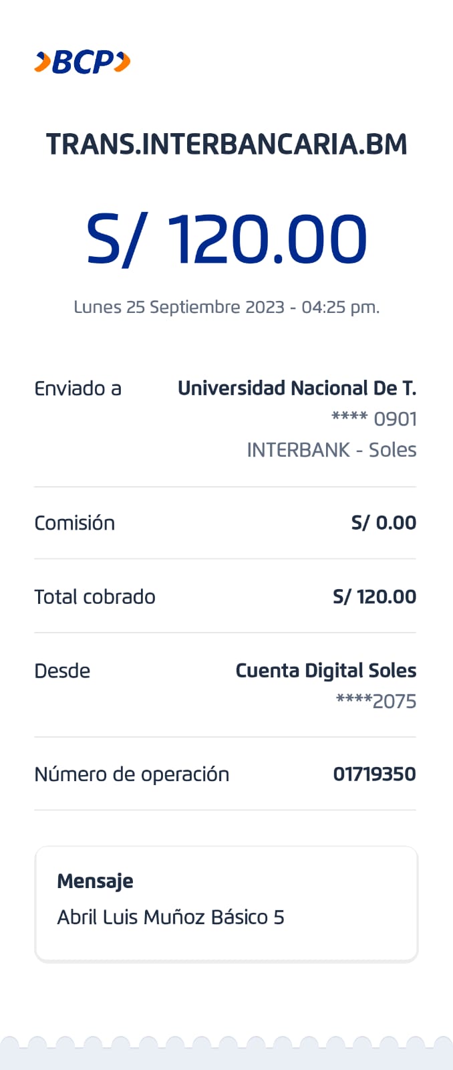Viewport: 453px width, 1070px height.
Task: Click Cuenta Digital Soles account name
Action: coord(325,671)
